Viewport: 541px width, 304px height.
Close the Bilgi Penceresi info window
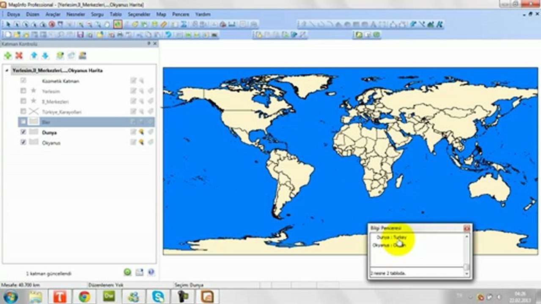click(467, 228)
